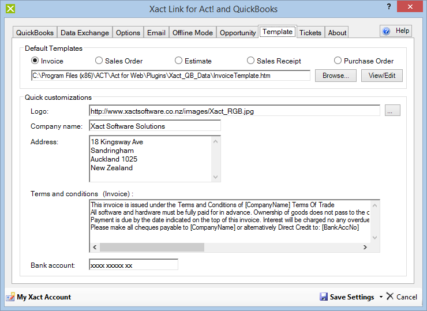Click the Xact app icon in title bar
Viewport: 427px width, 311px height.
(x=10, y=9)
